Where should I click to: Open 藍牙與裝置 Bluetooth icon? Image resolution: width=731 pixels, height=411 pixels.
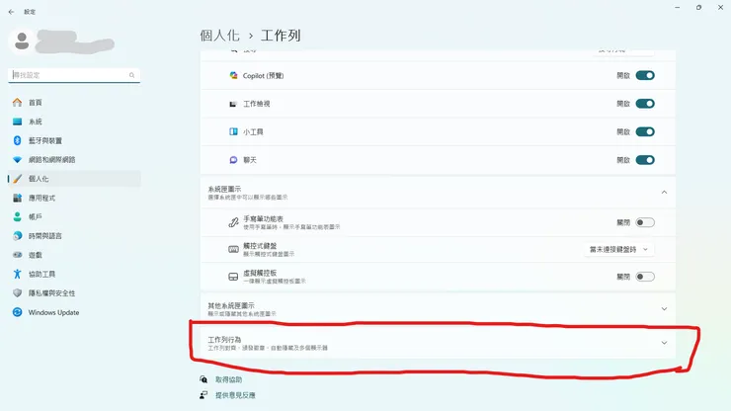click(17, 140)
